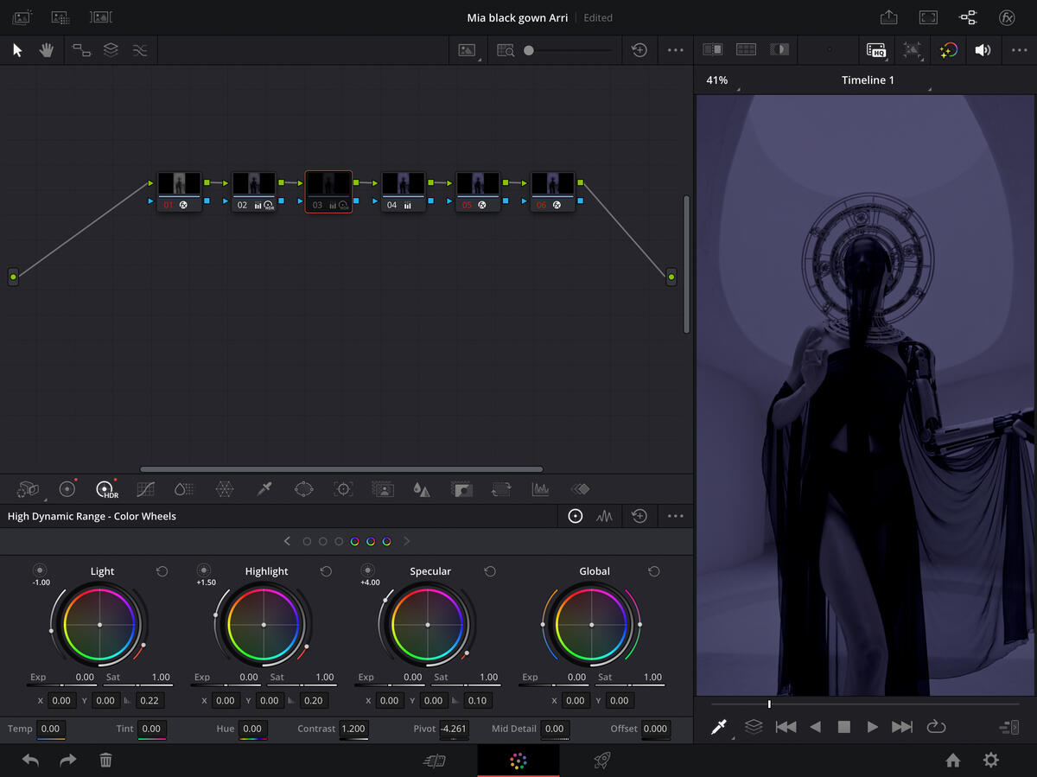Go to next HDR wheels bank
Viewport: 1037px width, 777px height.
[x=406, y=541]
